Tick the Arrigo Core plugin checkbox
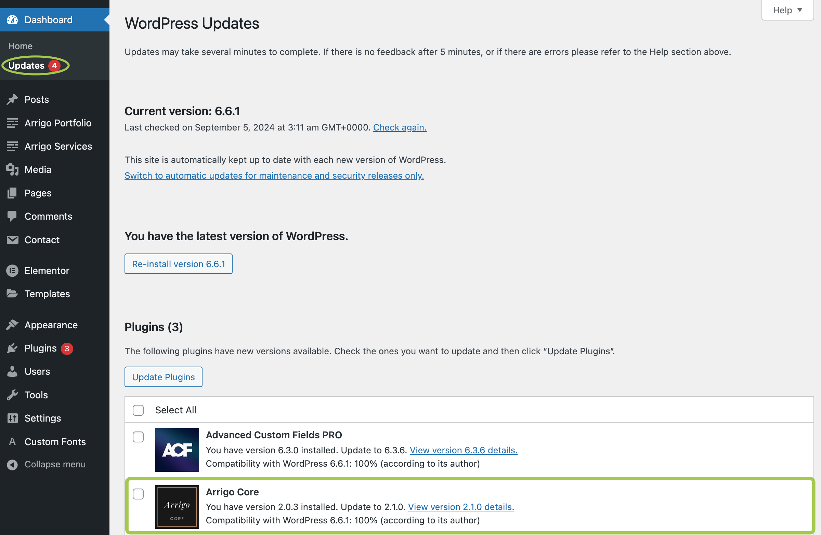This screenshot has width=821, height=535. tap(138, 494)
